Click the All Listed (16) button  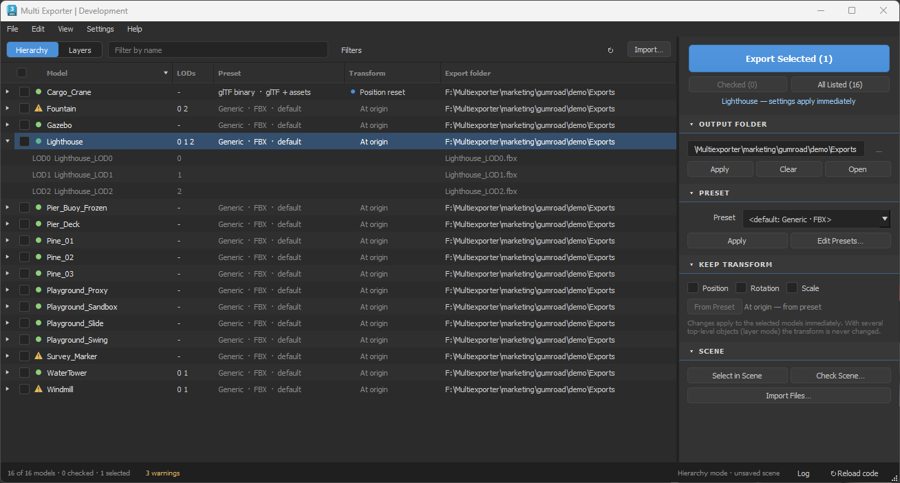840,85
